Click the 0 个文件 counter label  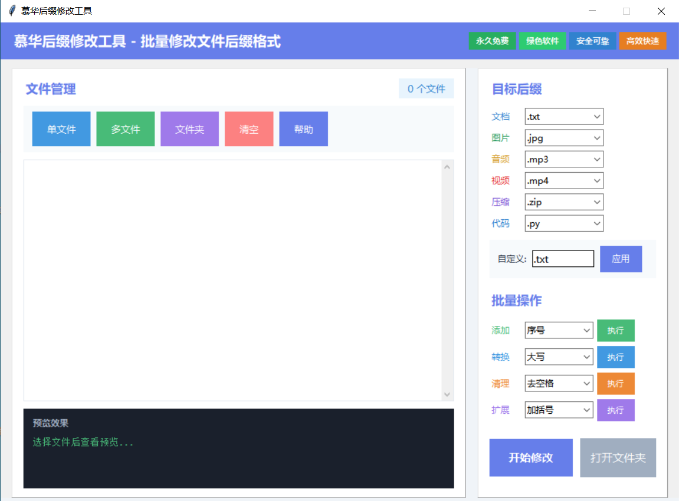[x=426, y=88]
